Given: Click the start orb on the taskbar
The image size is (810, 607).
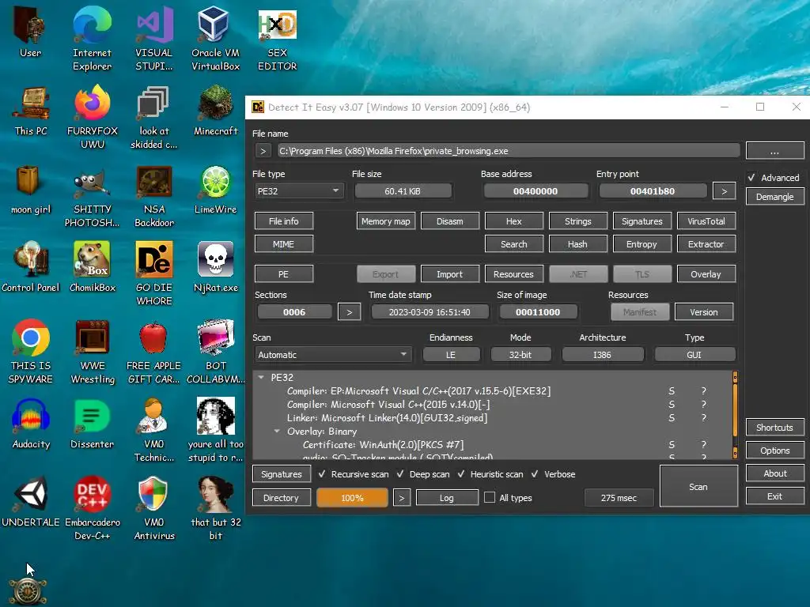Looking at the screenshot, I should click(x=28, y=591).
